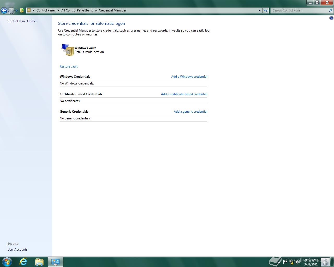Go back with the Back arrow button
This screenshot has width=334, height=267.
pyautogui.click(x=4, y=10)
